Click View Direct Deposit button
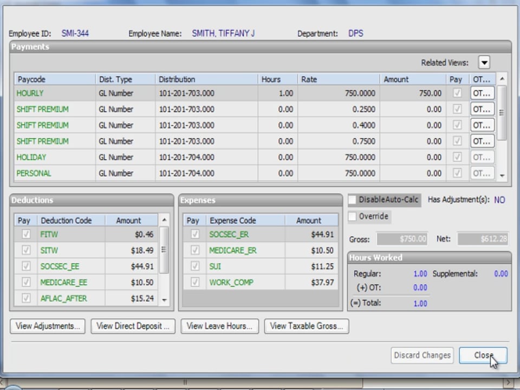This screenshot has width=520, height=390. coord(133,326)
